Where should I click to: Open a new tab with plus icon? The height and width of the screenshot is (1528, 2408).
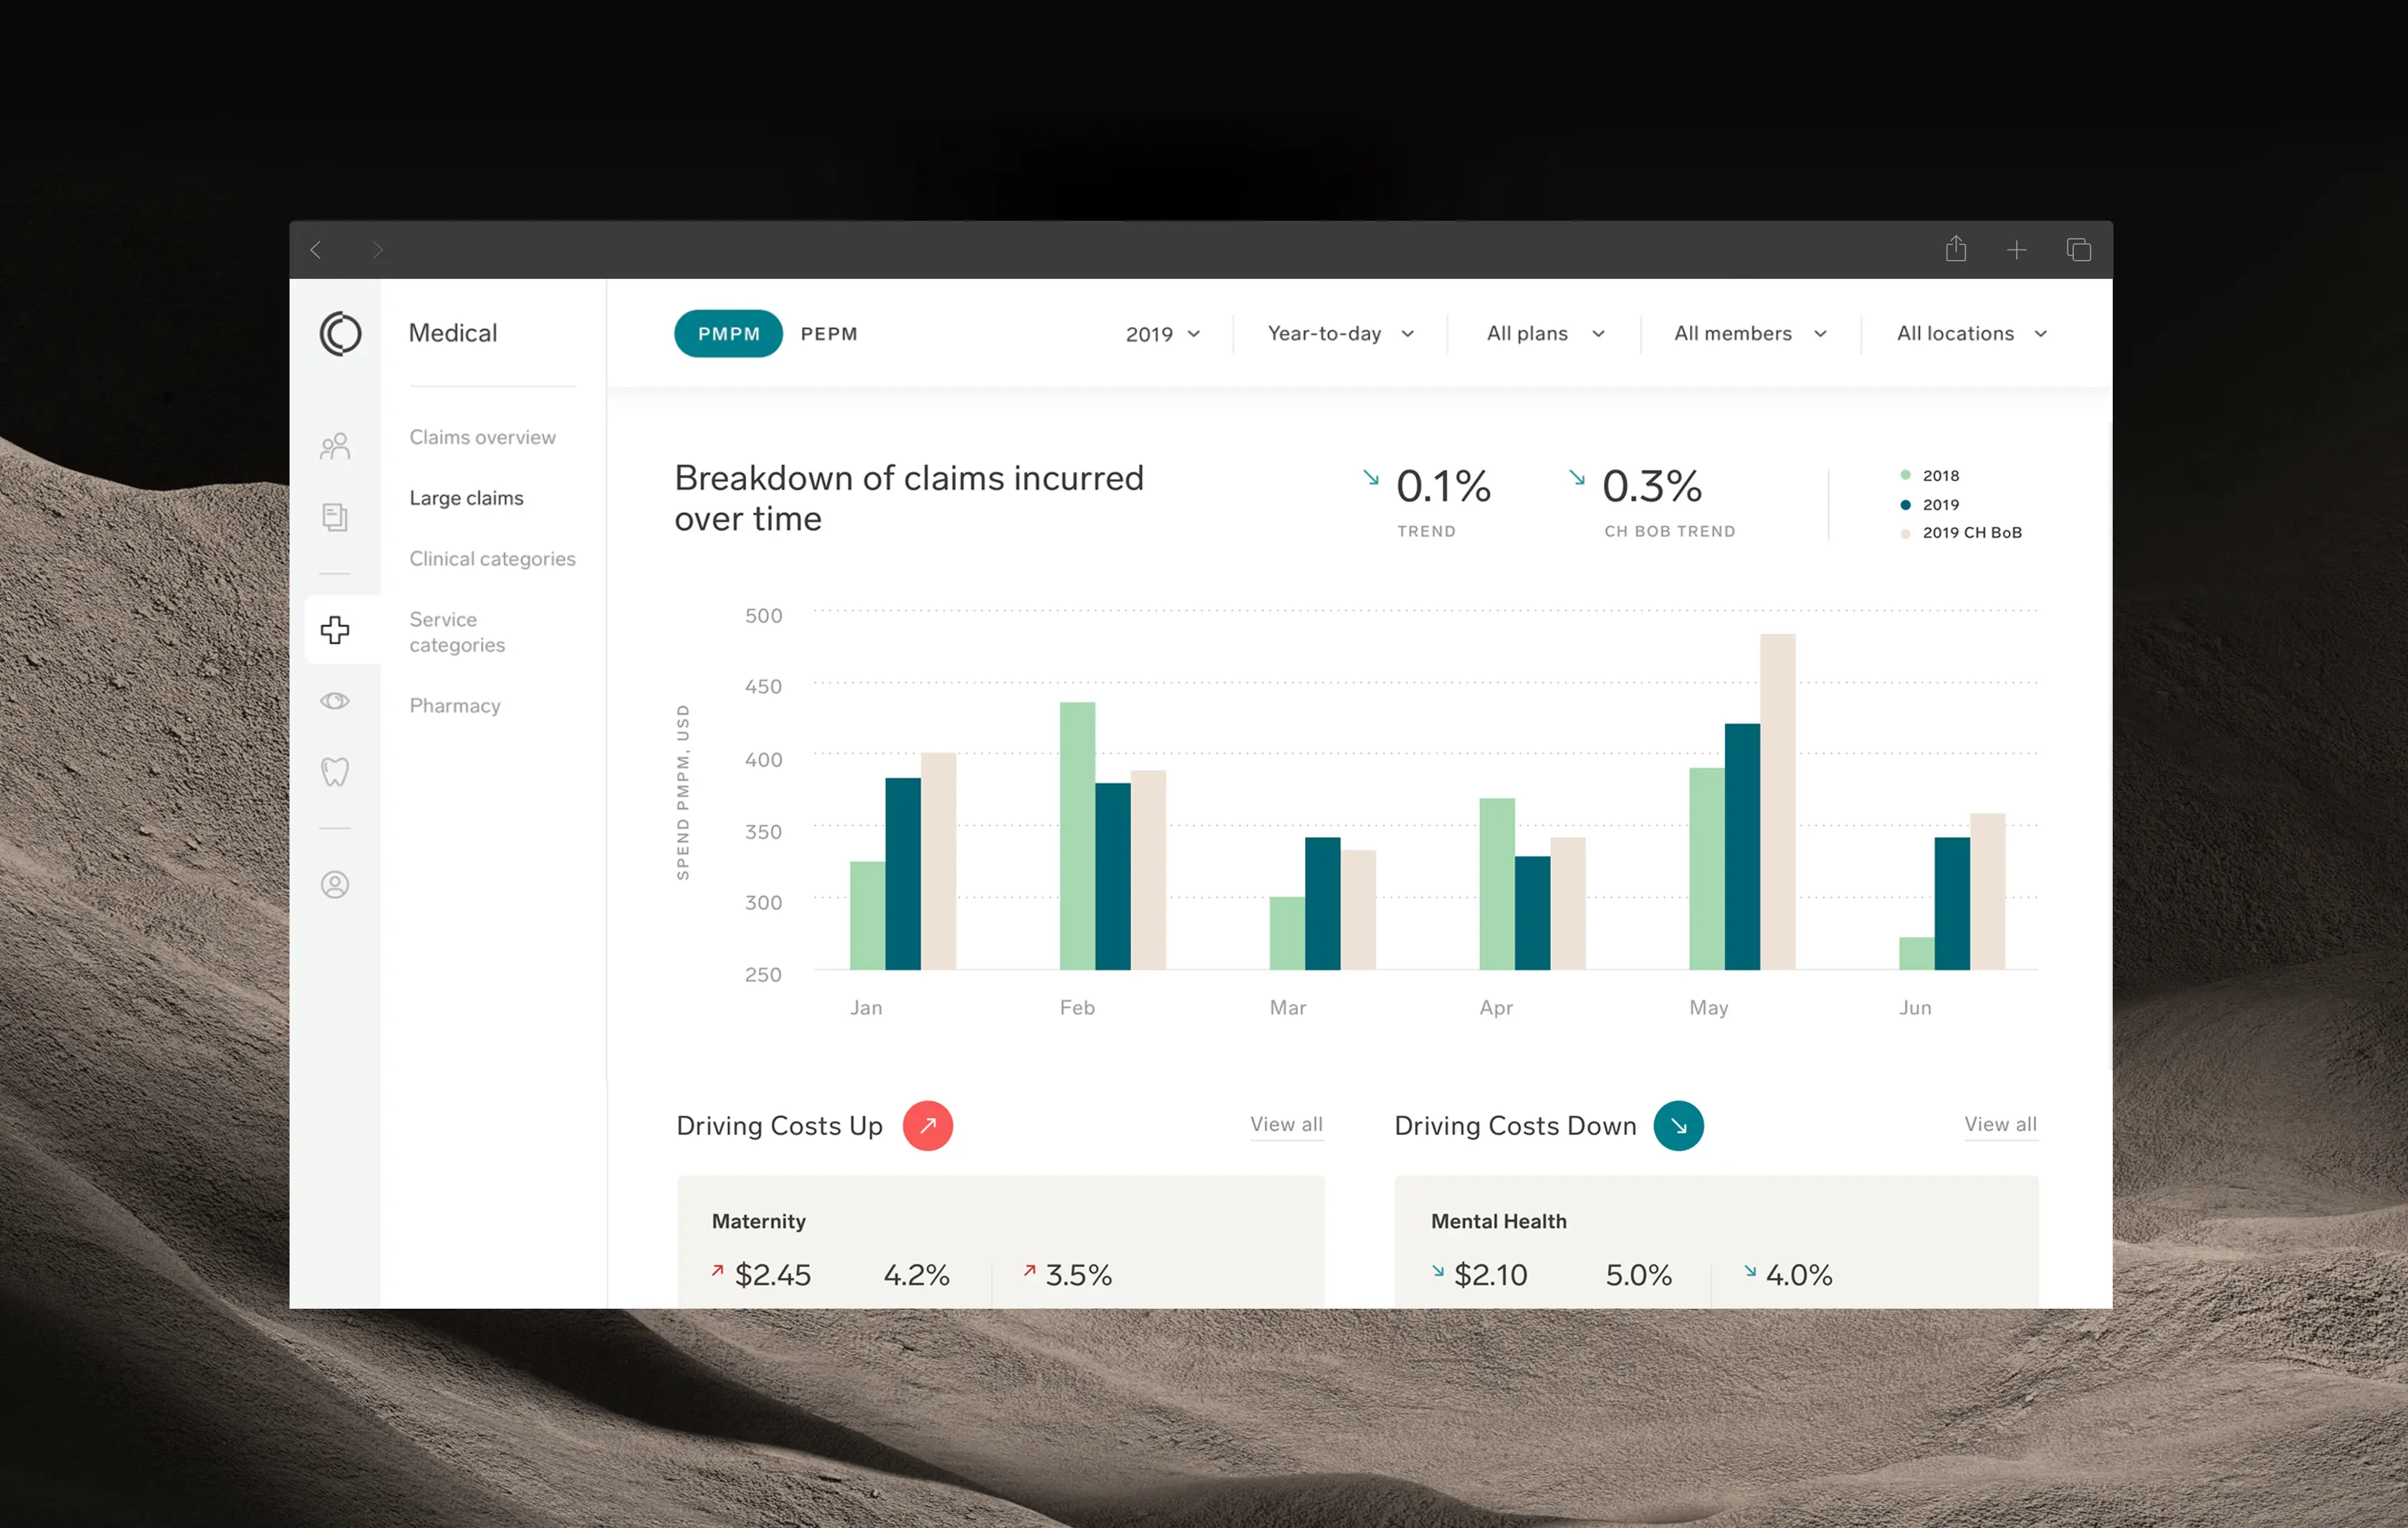[2017, 250]
